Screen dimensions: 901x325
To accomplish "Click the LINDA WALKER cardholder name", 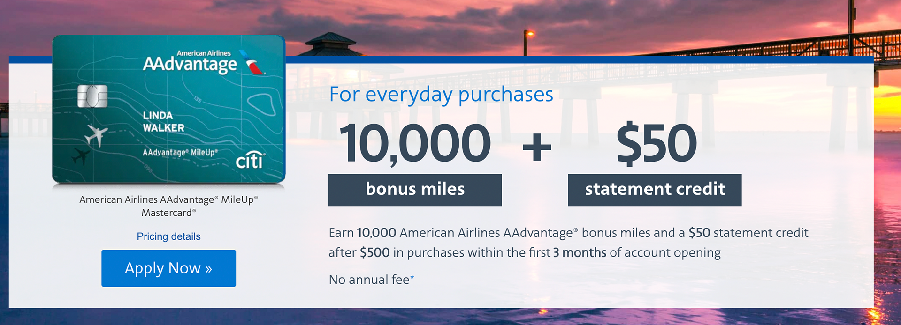I will (163, 122).
